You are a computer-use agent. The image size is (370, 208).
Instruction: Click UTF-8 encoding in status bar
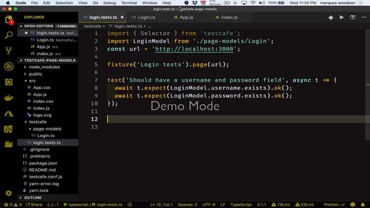pyautogui.click(x=209, y=205)
